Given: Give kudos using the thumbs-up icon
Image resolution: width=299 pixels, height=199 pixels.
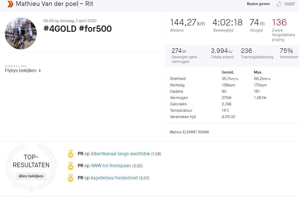Looking at the screenshot, I should (280, 4).
